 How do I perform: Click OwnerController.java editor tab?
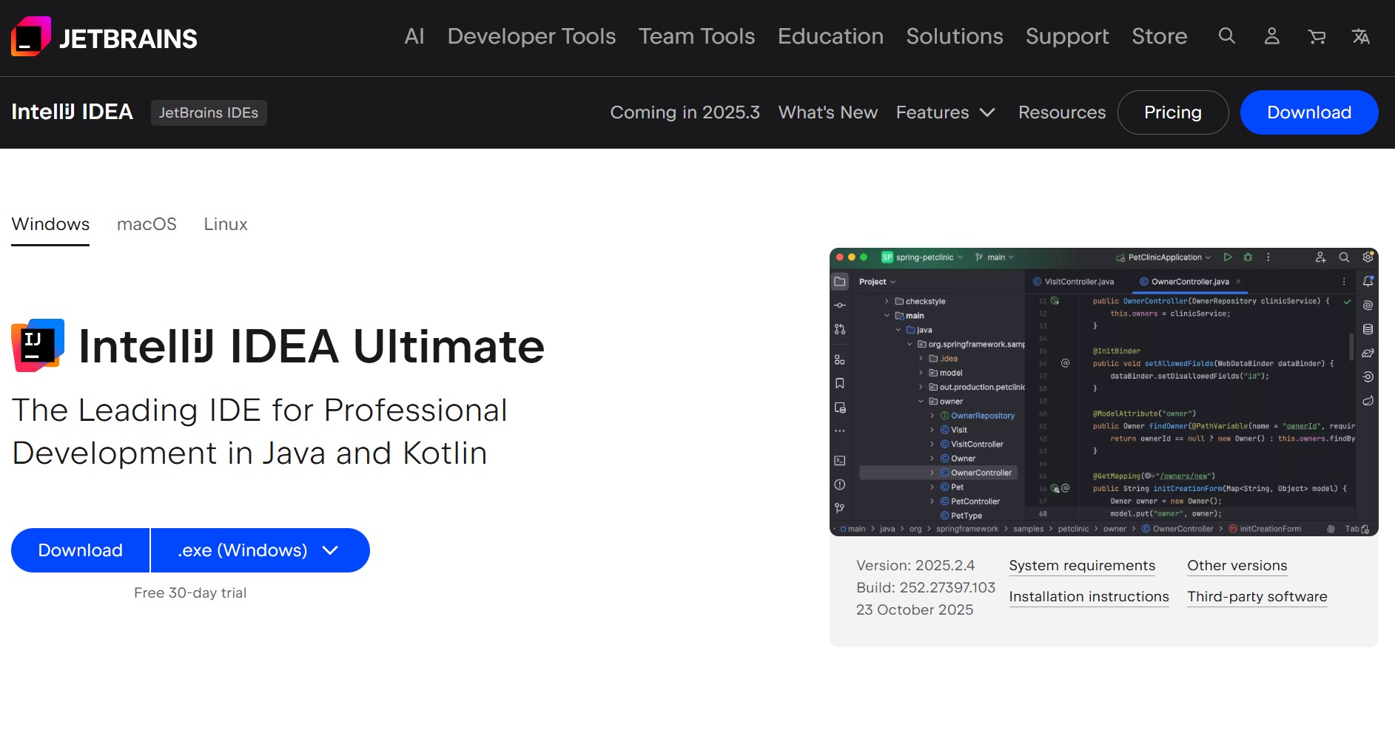pyautogui.click(x=1190, y=282)
